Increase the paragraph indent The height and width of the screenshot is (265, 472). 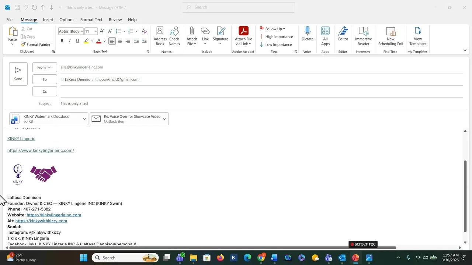144,41
